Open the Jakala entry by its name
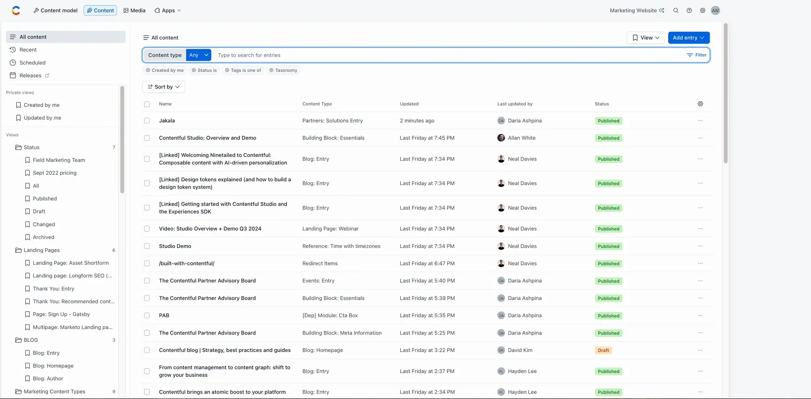This screenshot has width=811, height=399. (167, 121)
